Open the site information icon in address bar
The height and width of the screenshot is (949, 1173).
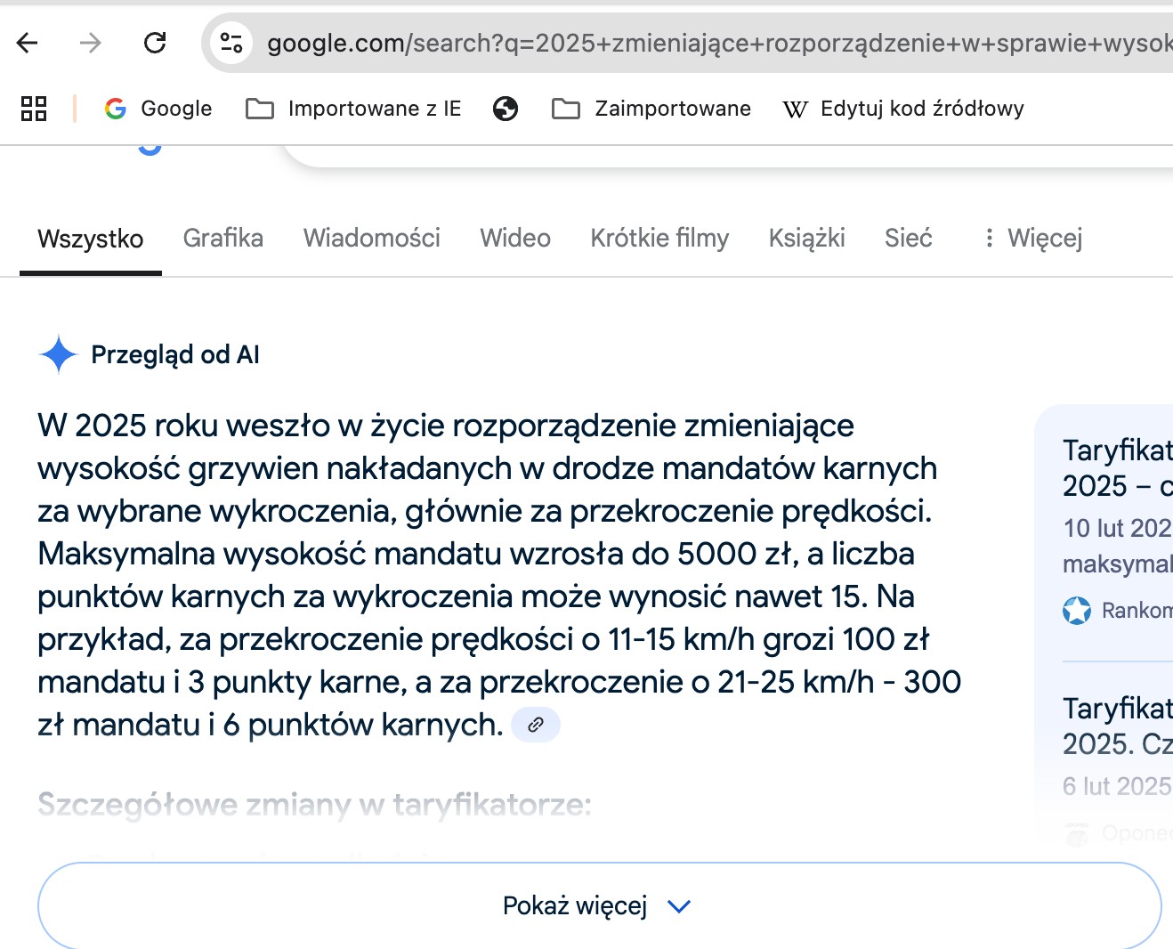coord(231,43)
